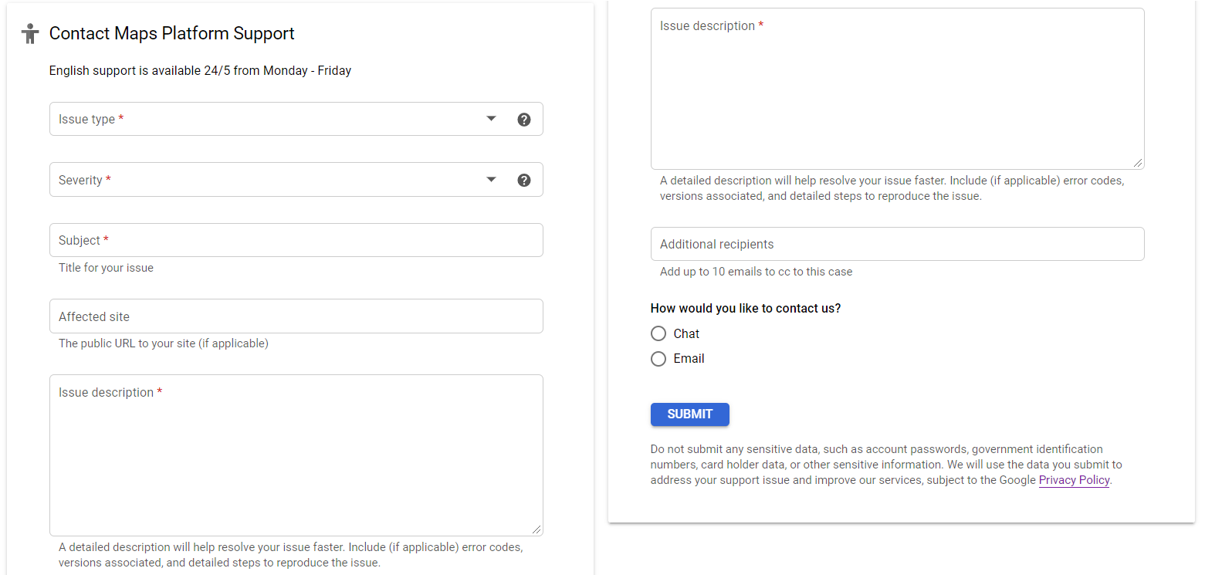Submit the support form
Viewport: 1205px width, 575px height.
pos(690,414)
